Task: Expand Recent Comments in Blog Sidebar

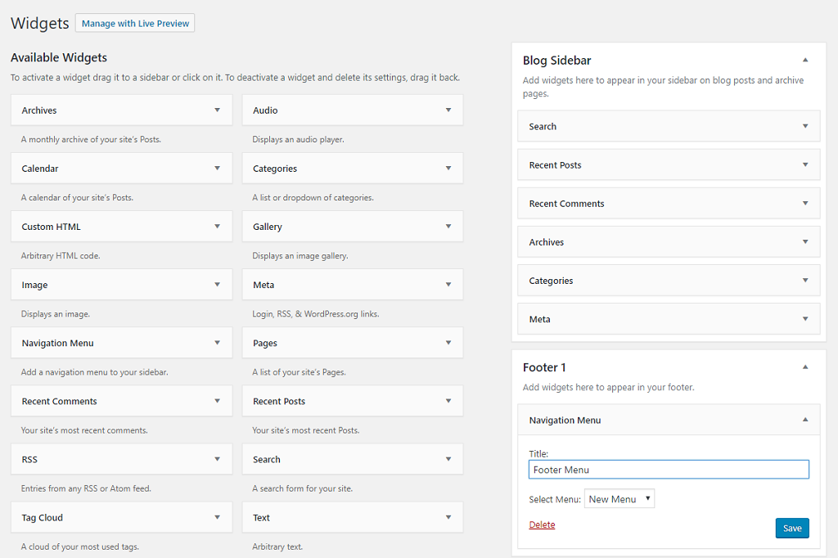Action: [x=805, y=204]
